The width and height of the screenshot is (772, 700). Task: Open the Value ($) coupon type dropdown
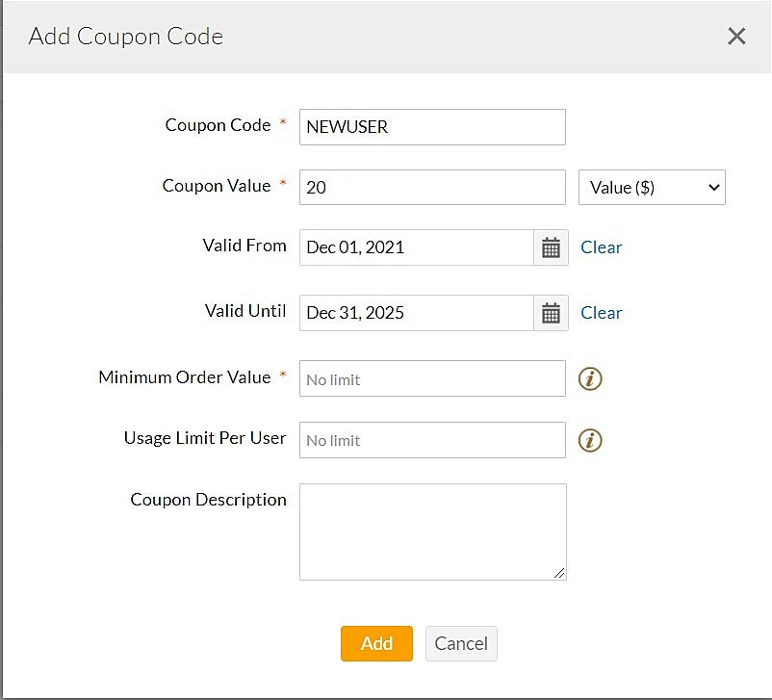click(652, 188)
